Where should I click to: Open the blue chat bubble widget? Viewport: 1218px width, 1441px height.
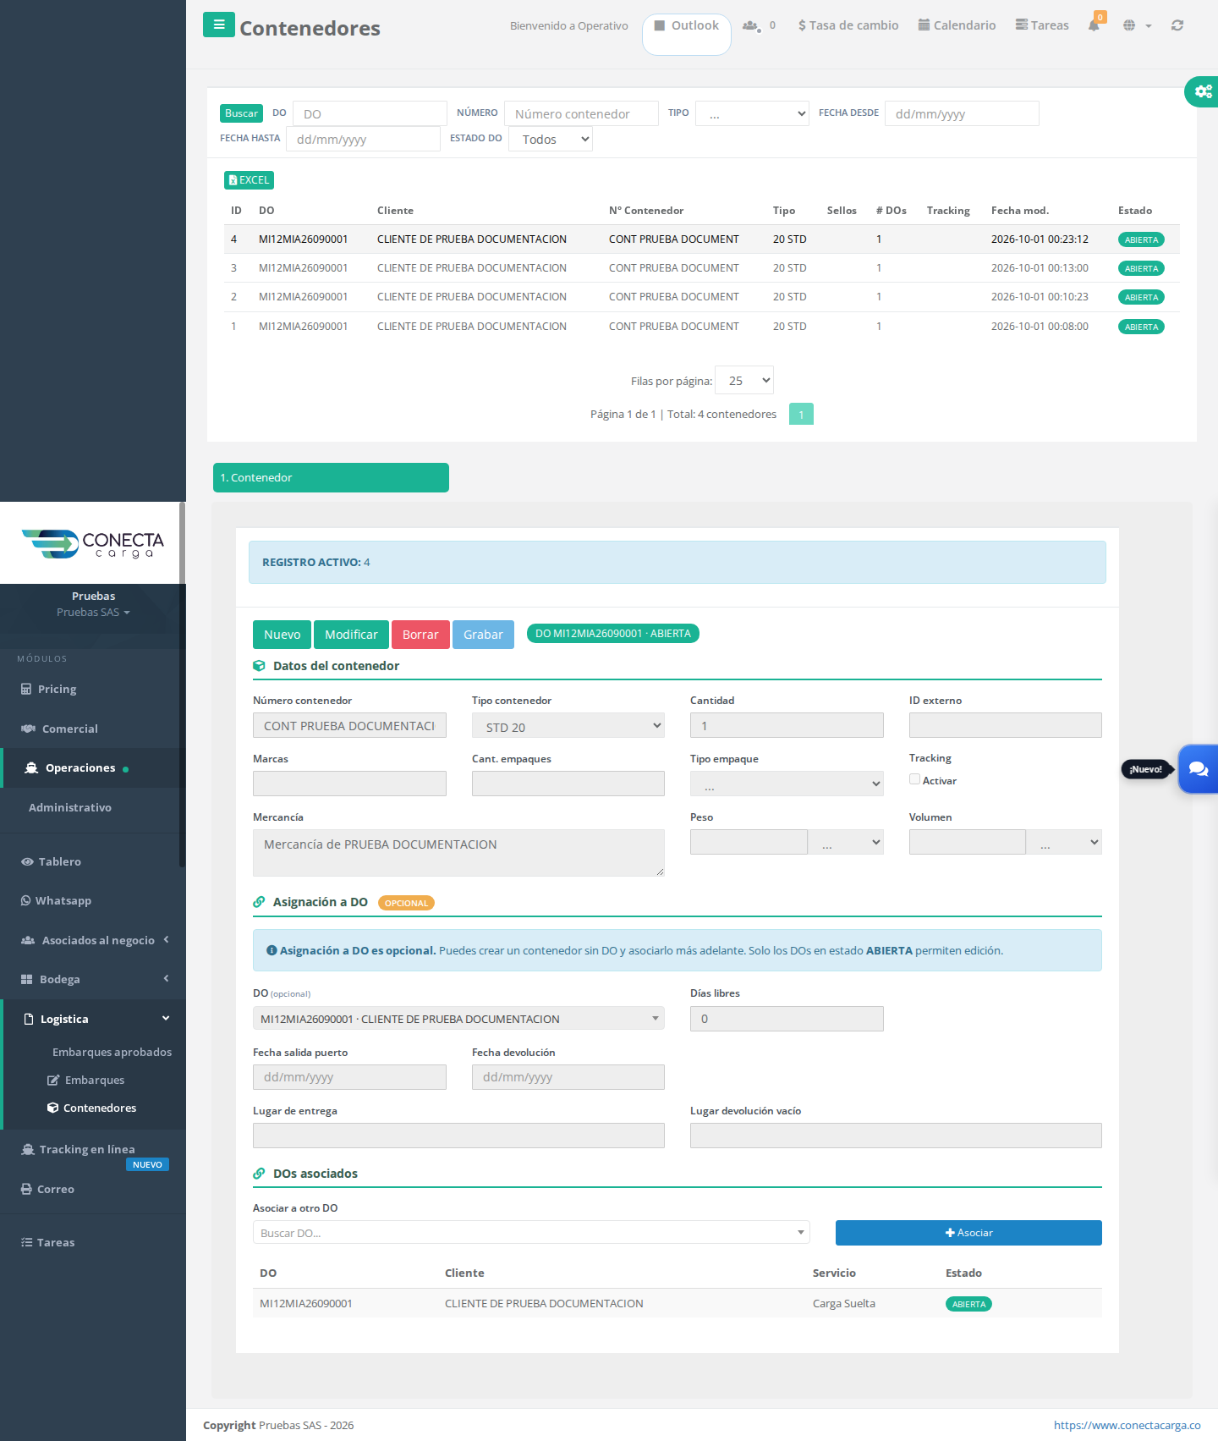point(1199,768)
